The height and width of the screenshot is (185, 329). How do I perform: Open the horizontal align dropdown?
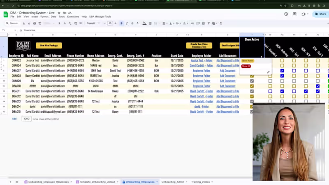[x=165, y=23]
